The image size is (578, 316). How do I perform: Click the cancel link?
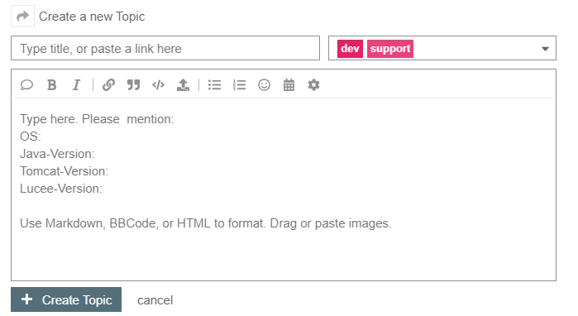[155, 300]
